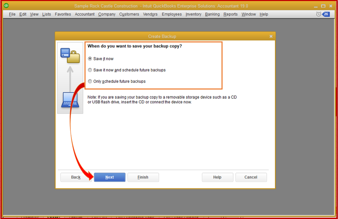This screenshot has width=338, height=219.
Task: Click the 'When do you want to save' heading
Action: pos(135,46)
